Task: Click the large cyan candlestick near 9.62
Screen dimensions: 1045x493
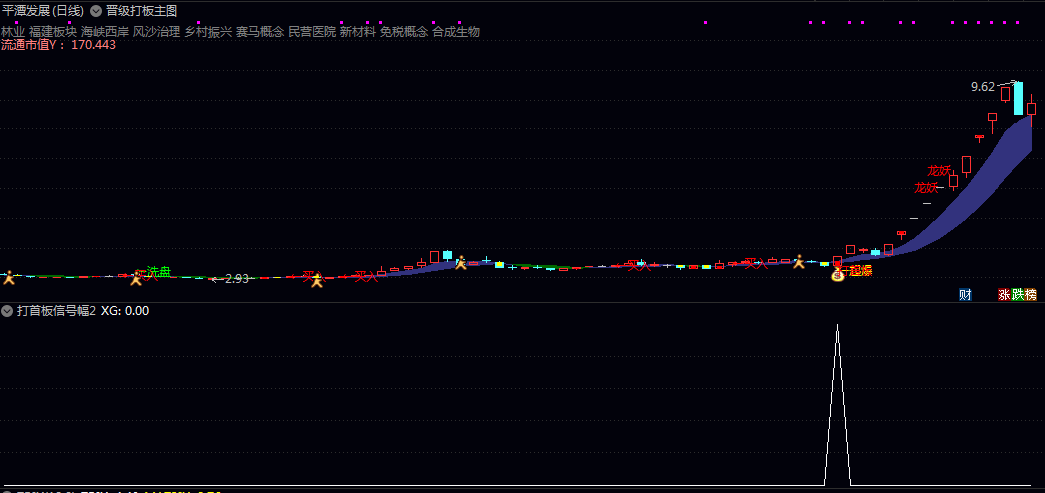Action: point(1018,98)
